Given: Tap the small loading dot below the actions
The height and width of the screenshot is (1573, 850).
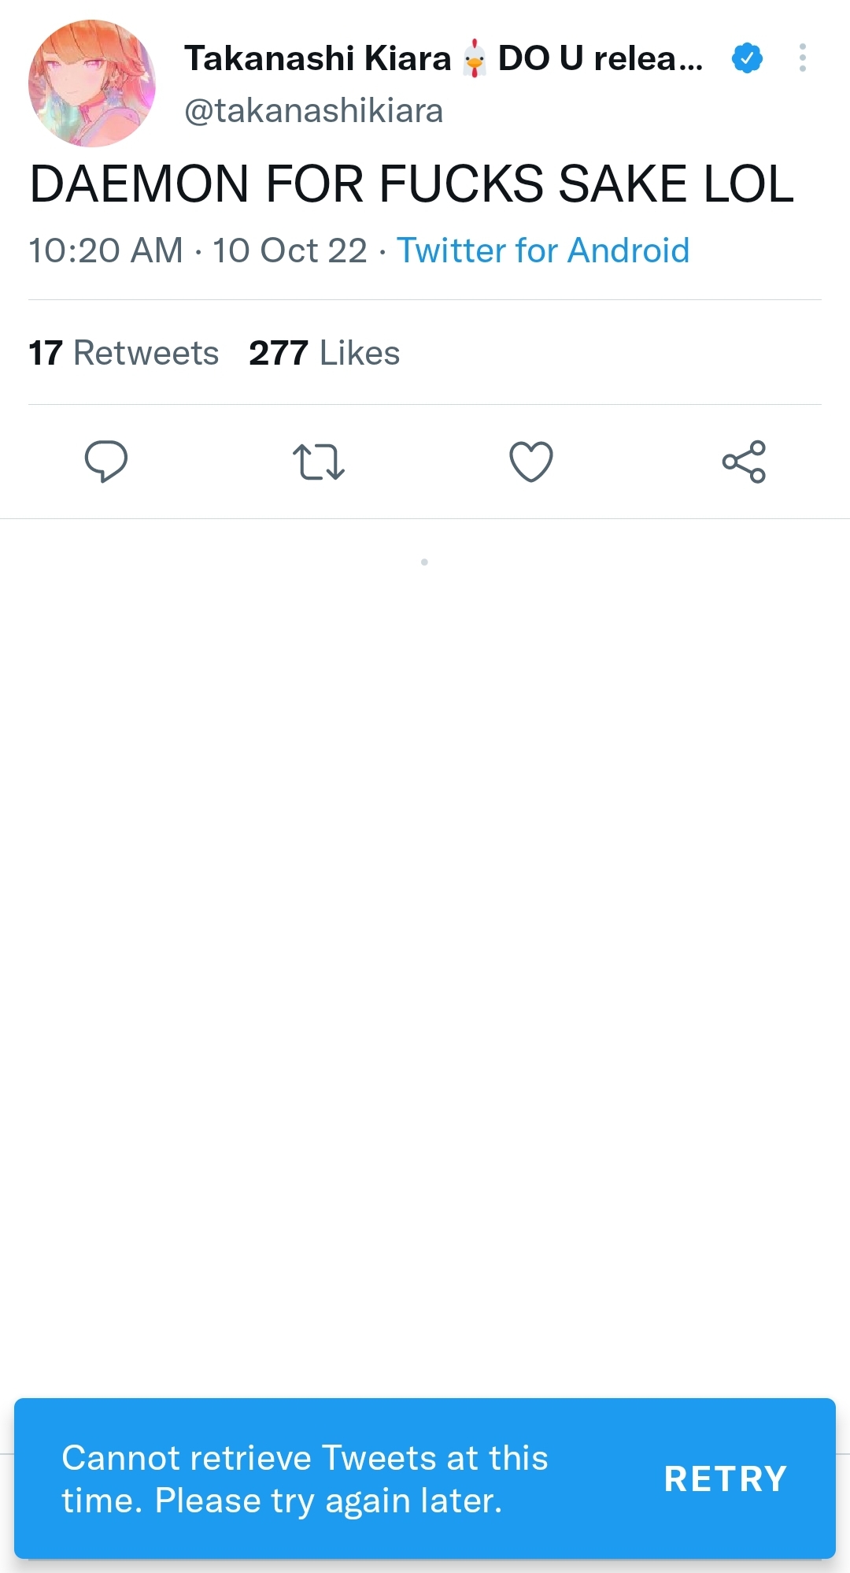Looking at the screenshot, I should [424, 562].
